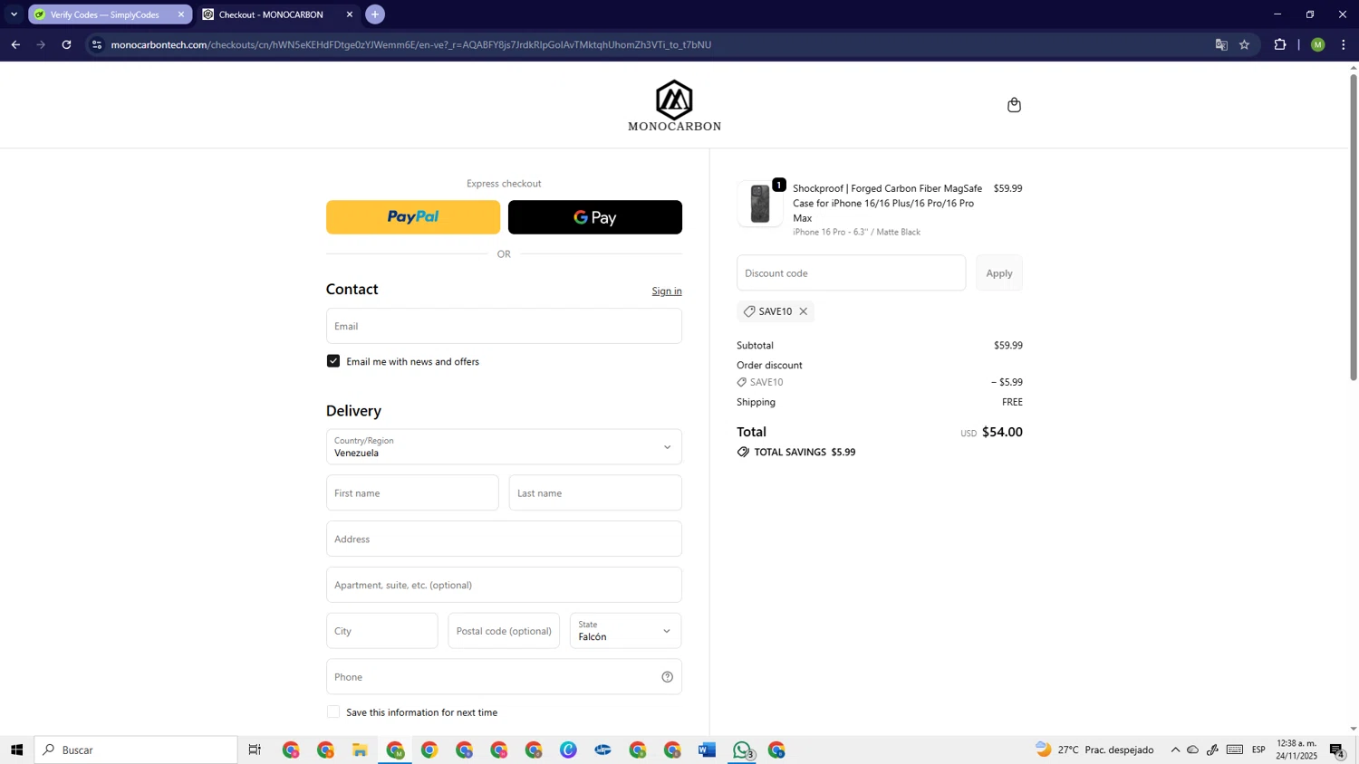Open a new browser tab
The height and width of the screenshot is (764, 1359).
pyautogui.click(x=375, y=14)
